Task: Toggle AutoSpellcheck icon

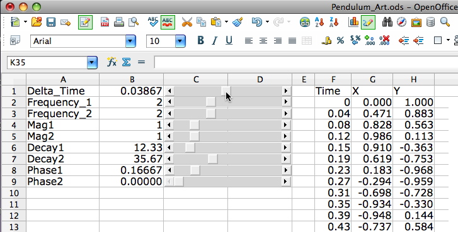Action: pos(168,22)
